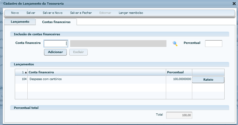Image resolution: width=238 pixels, height=125 pixels.
Task: Choose Salvar e Novo
Action: [53, 13]
